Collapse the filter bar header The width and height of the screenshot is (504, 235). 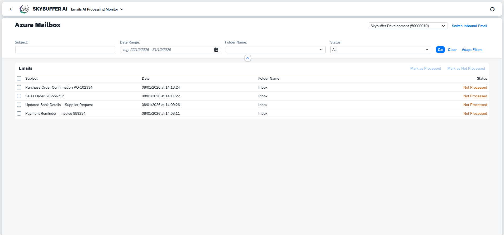point(248,58)
